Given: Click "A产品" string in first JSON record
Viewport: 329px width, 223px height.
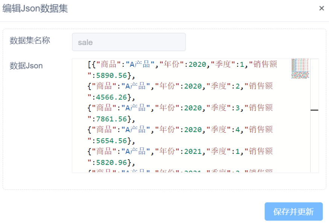Looking at the screenshot, I should [138, 64].
